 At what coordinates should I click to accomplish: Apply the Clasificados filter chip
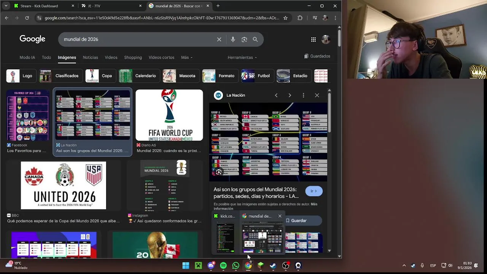(60, 76)
